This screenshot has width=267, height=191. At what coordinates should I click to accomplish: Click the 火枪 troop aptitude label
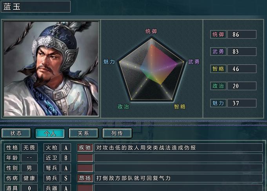coord(52,148)
